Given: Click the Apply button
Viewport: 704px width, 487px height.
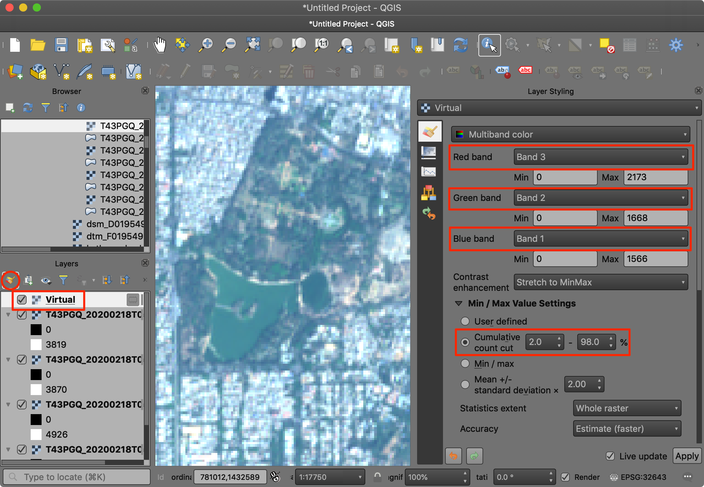Looking at the screenshot, I should (x=687, y=456).
